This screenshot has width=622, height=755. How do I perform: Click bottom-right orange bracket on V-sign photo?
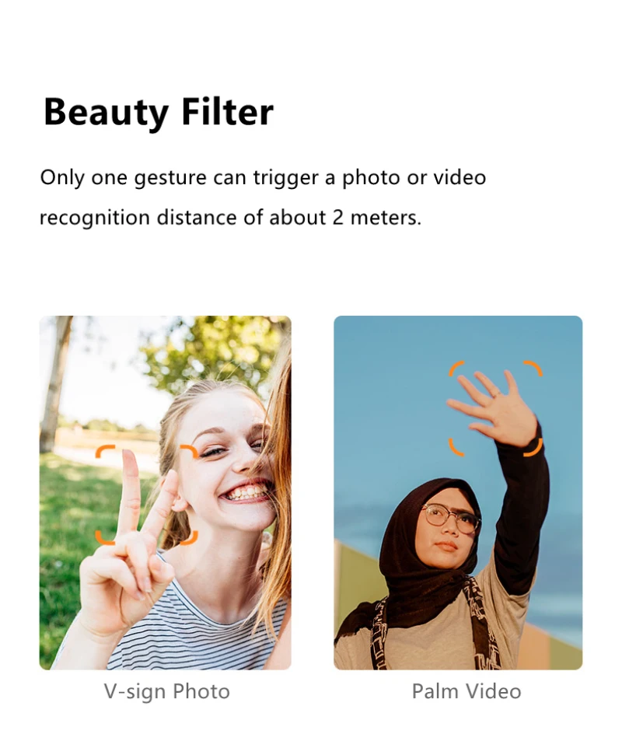pos(189,537)
